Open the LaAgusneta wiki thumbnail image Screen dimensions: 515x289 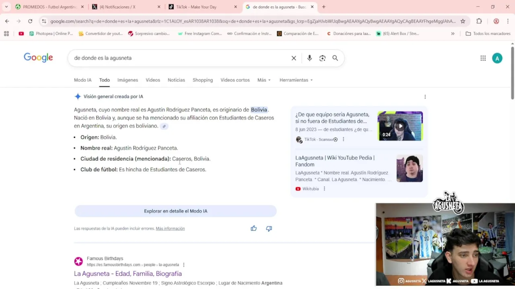[x=410, y=169]
